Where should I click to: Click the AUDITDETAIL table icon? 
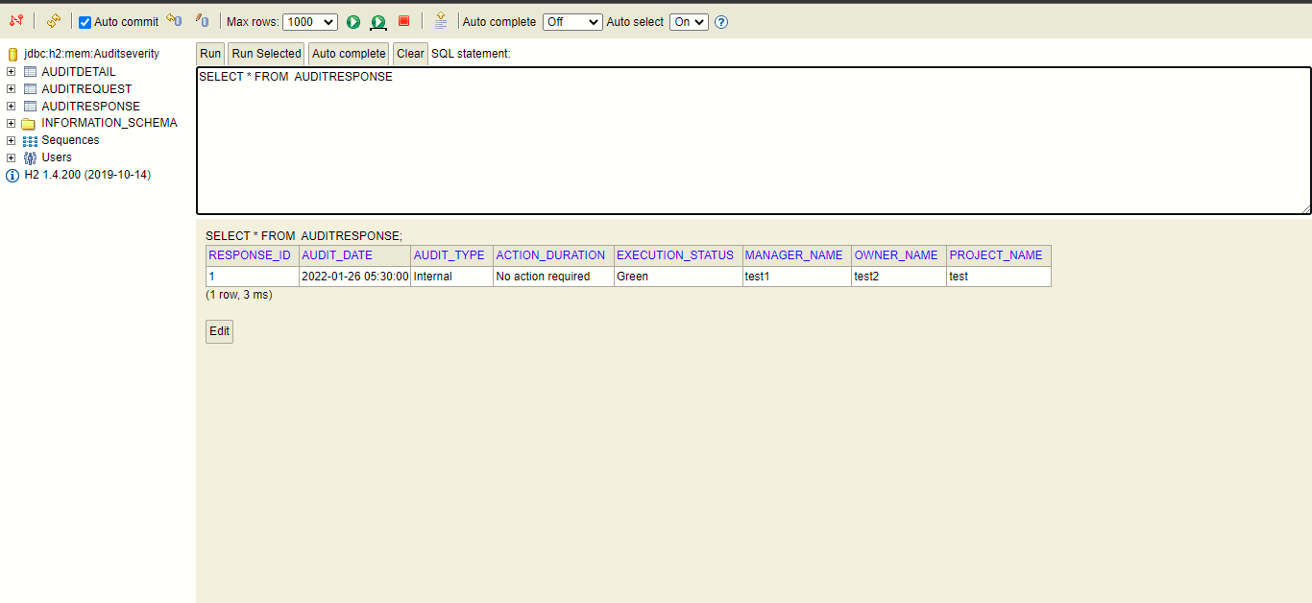[30, 72]
